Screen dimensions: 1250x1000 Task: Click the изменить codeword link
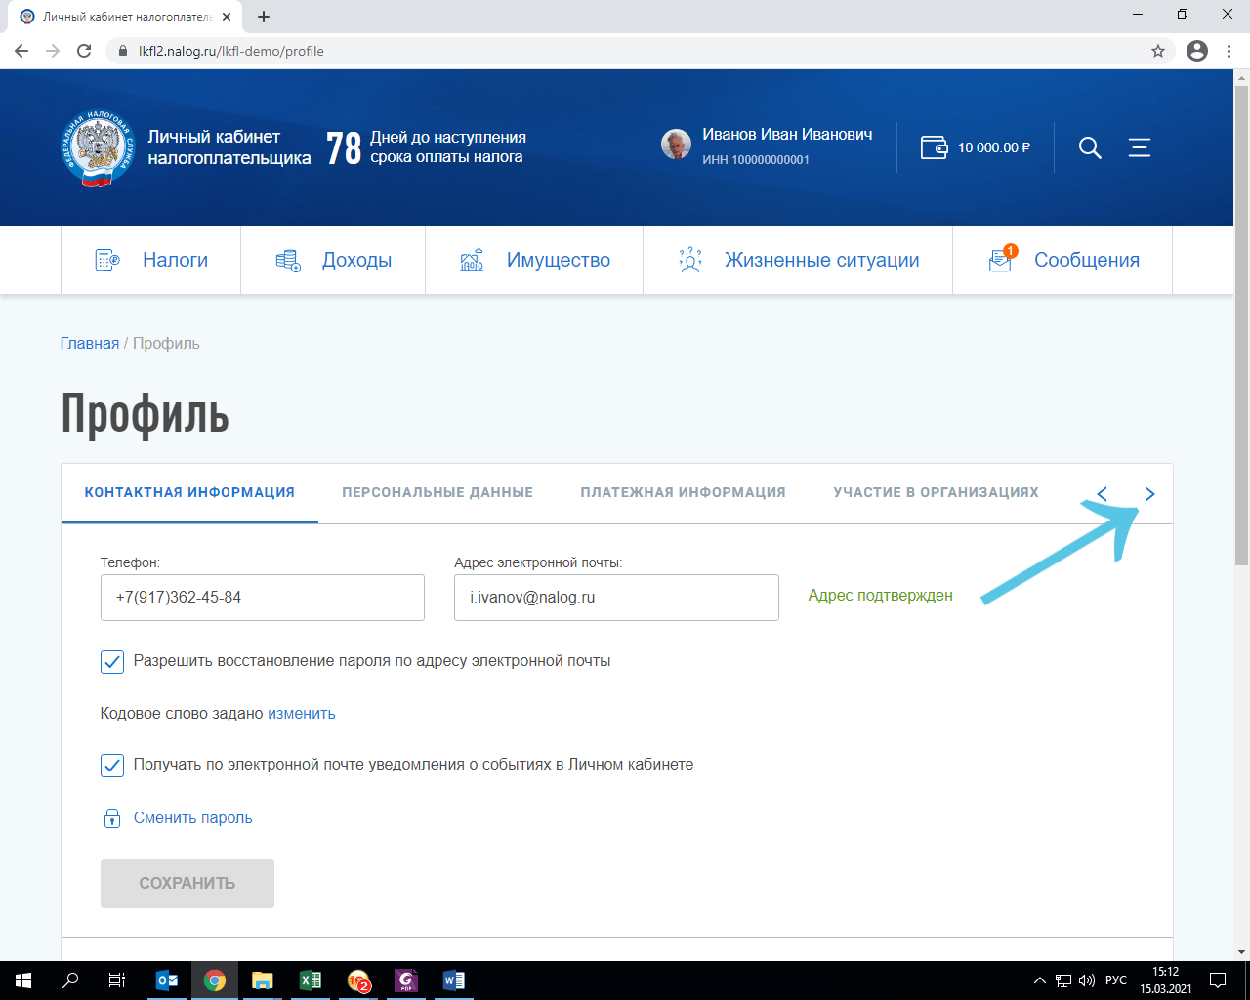[300, 713]
